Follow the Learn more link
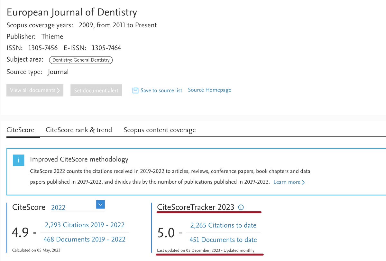Viewport: 386px width, 261px height. click(289, 182)
